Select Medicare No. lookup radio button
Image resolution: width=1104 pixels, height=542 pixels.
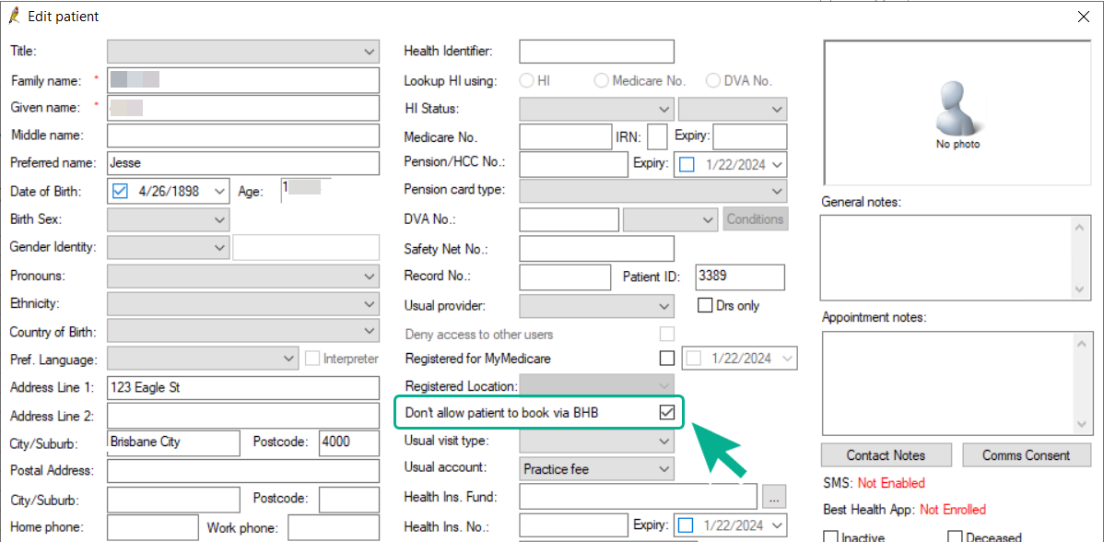point(601,80)
